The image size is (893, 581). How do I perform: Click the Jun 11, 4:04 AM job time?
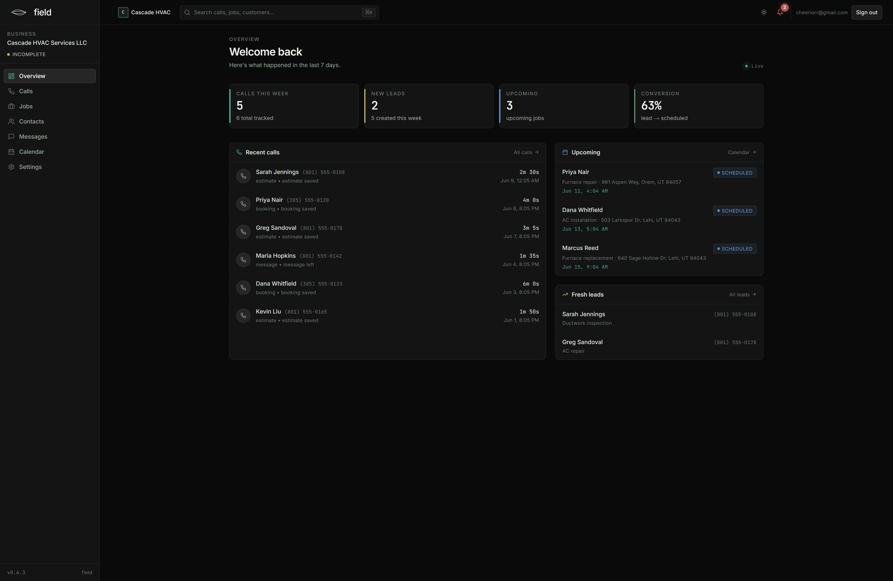[585, 191]
